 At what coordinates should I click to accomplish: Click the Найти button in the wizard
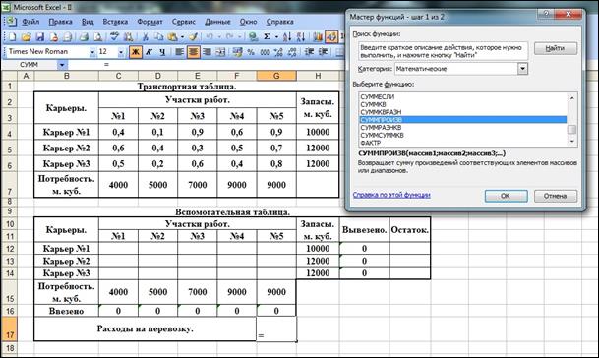pyautogui.click(x=555, y=48)
